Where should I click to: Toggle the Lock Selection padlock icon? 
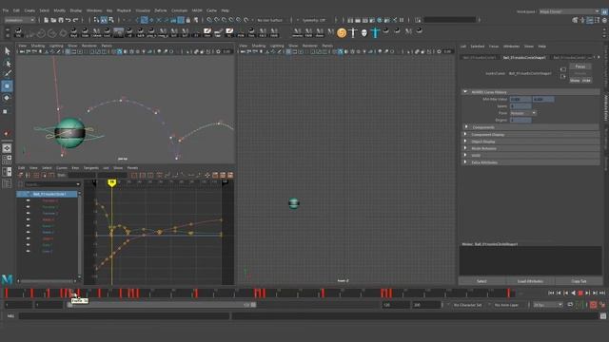tap(188, 20)
